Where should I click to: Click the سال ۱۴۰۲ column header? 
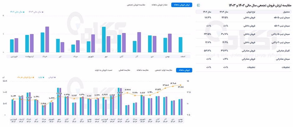pos(207,12)
